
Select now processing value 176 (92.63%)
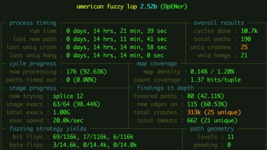[x=86, y=72]
